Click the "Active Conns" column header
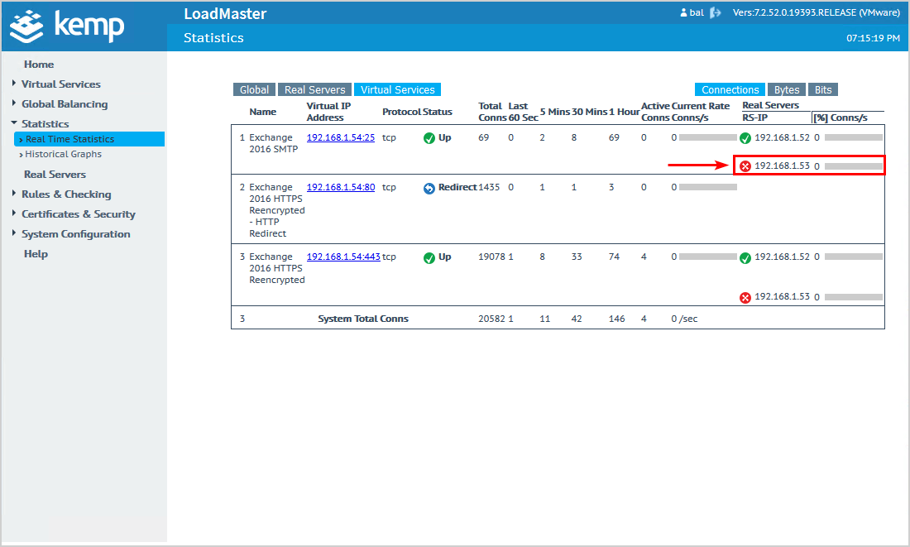910x547 pixels. (656, 112)
